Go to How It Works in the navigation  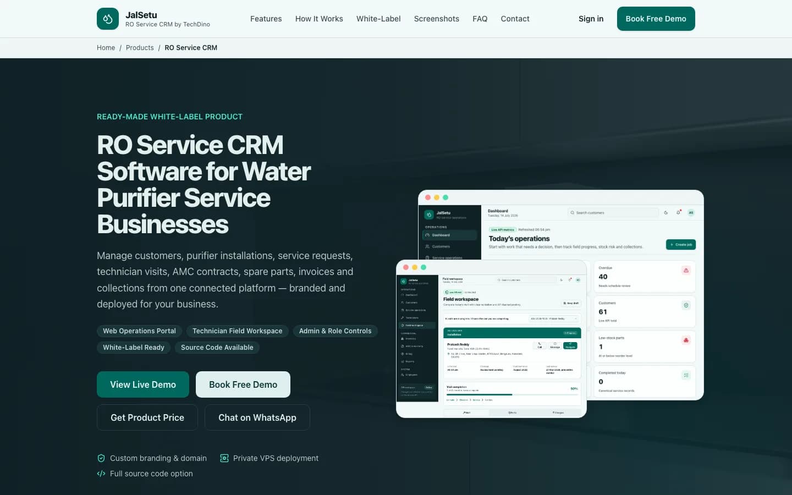tap(319, 19)
